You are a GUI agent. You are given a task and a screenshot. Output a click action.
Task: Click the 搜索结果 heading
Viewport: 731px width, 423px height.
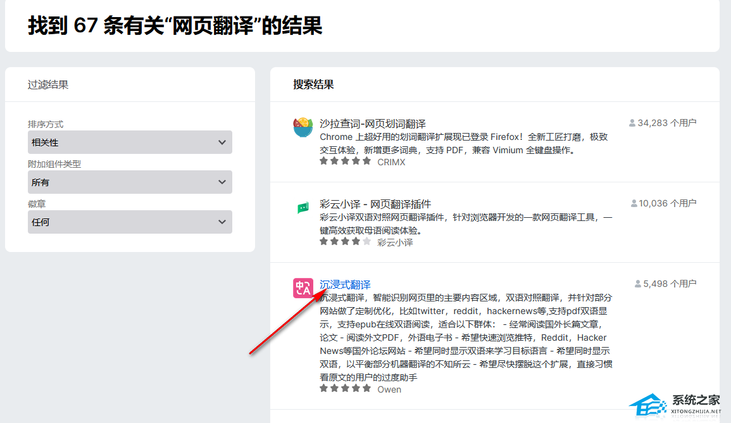(313, 84)
